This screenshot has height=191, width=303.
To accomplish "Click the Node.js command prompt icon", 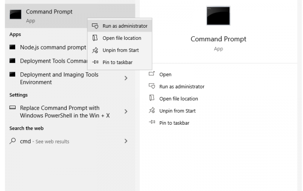I will click(x=13, y=47).
